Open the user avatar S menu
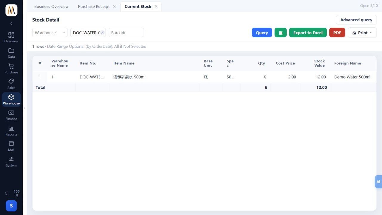The width and height of the screenshot is (382, 215). (x=11, y=206)
